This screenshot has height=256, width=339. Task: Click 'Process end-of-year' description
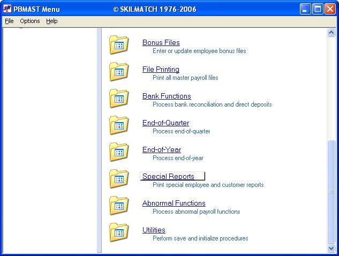178,158
